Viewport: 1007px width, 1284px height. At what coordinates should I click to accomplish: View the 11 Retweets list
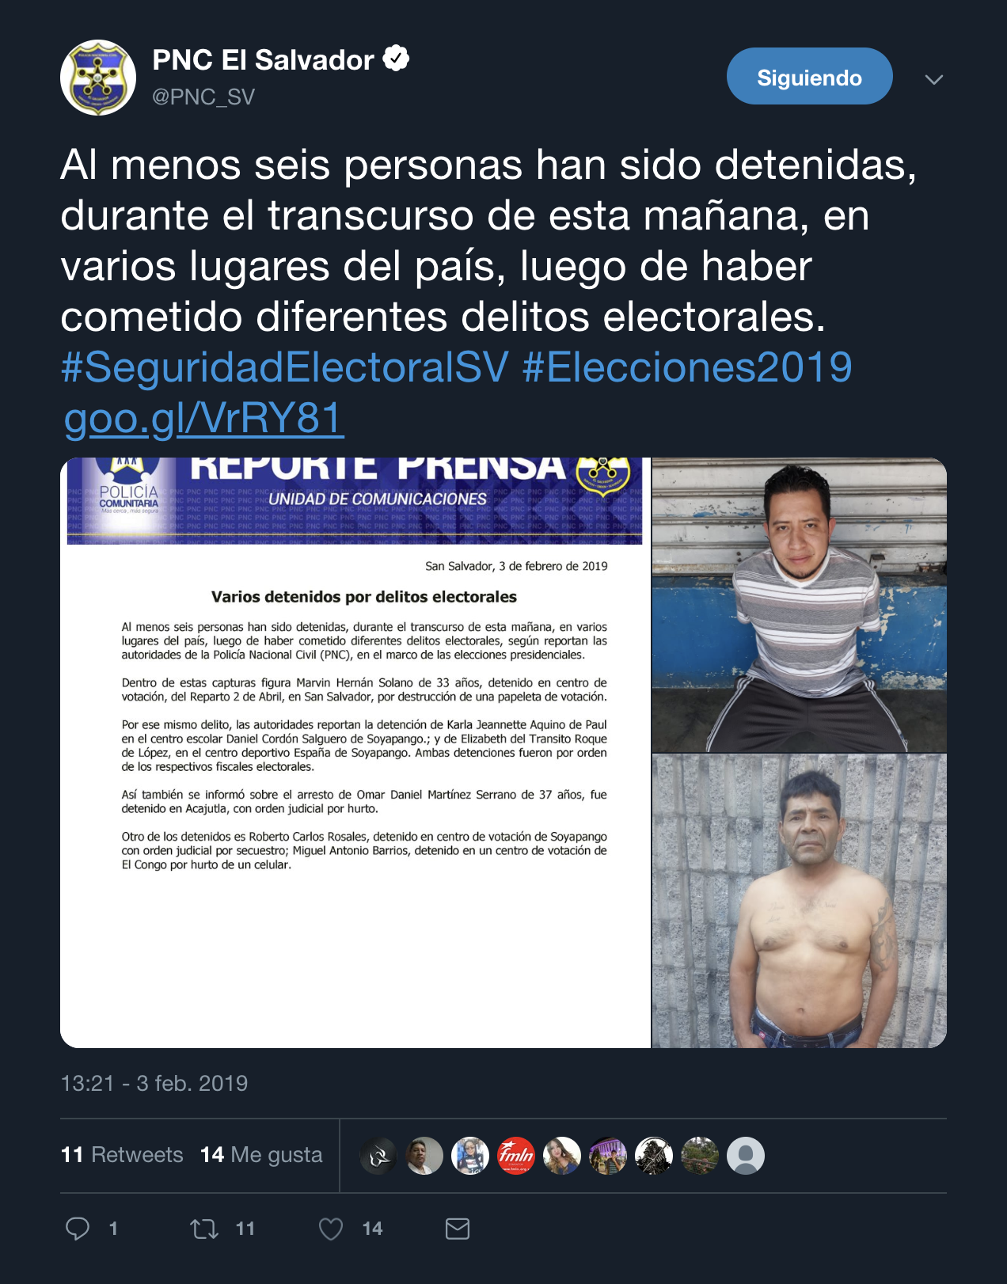coord(122,1155)
